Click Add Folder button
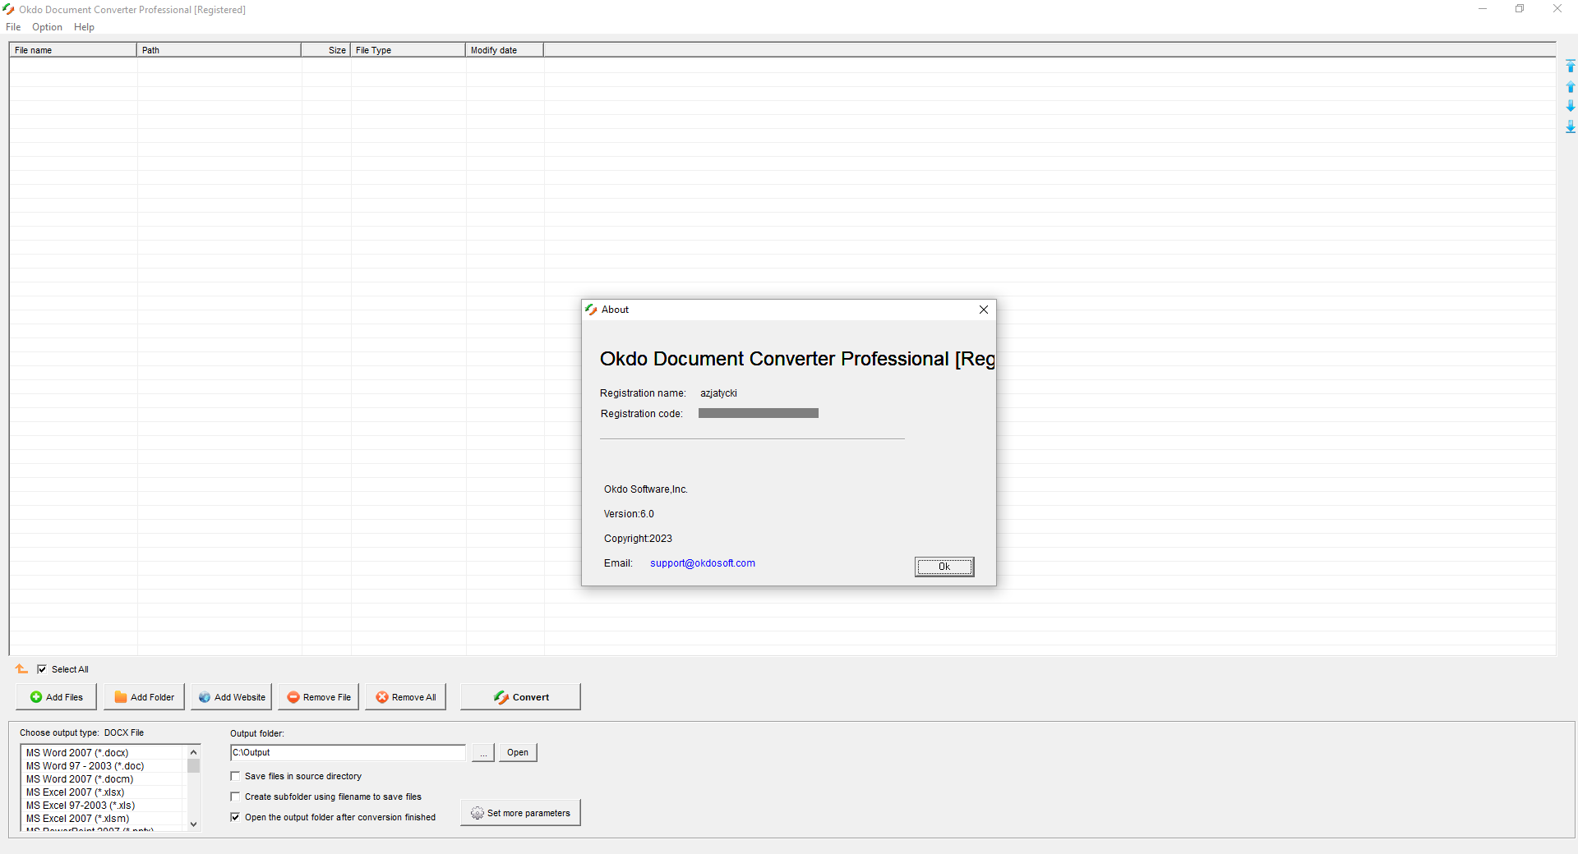The width and height of the screenshot is (1578, 854). [x=144, y=697]
